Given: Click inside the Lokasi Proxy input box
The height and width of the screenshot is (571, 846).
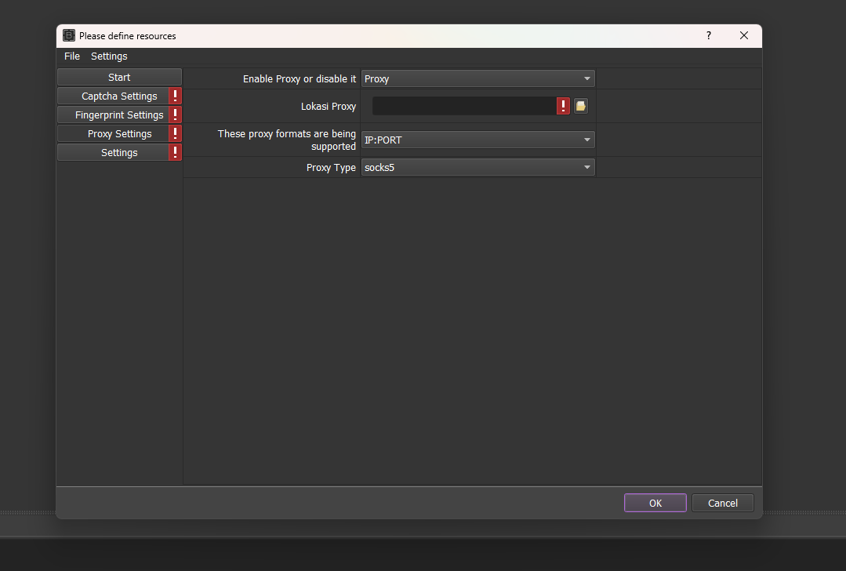Looking at the screenshot, I should [x=463, y=106].
